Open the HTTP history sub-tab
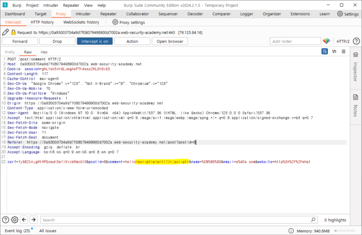Viewport: 362px width, 235px height. (x=42, y=22)
